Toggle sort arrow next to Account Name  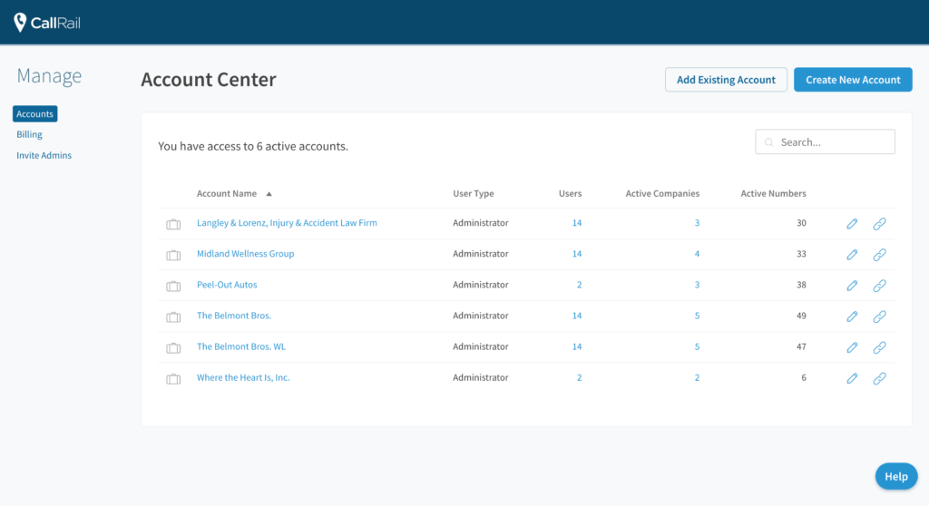[x=269, y=194]
